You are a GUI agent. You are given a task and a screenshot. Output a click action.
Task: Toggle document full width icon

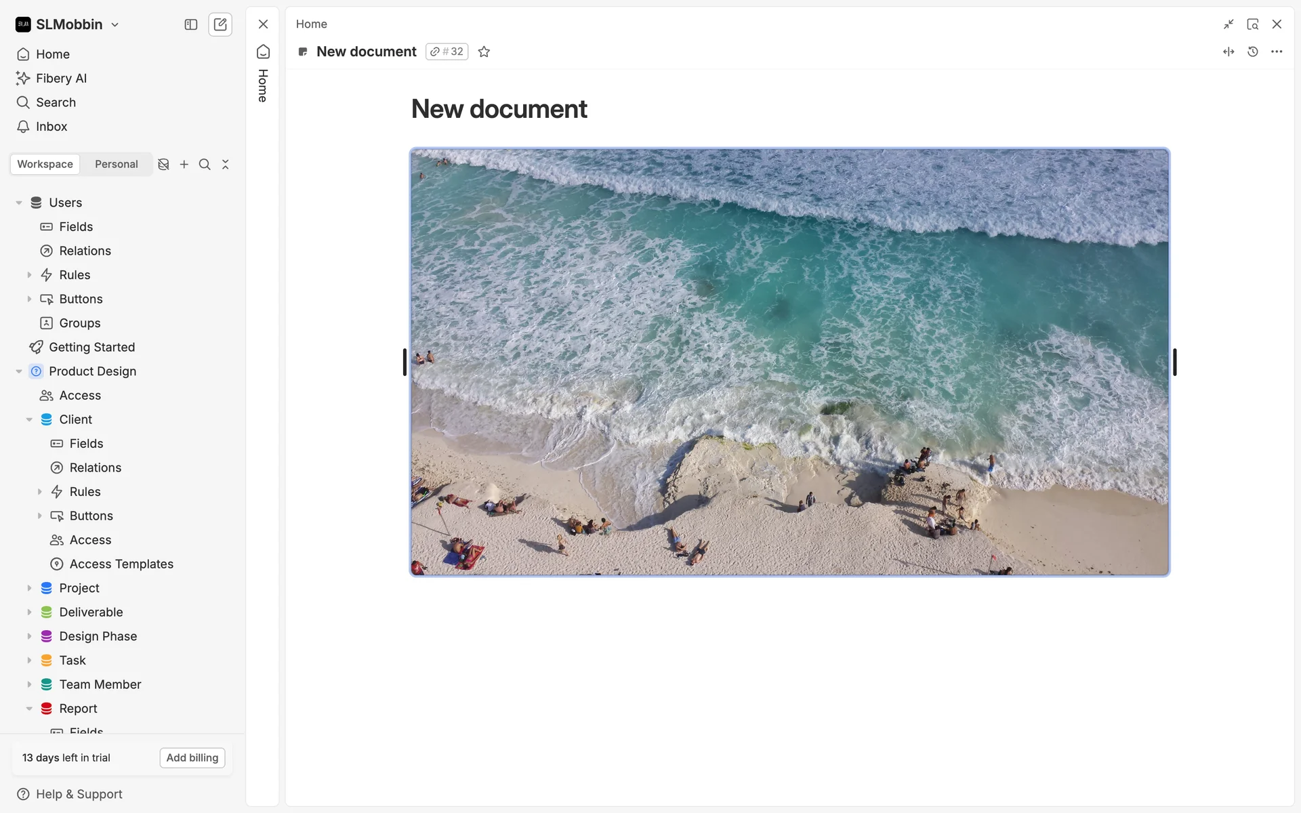pos(1228,51)
